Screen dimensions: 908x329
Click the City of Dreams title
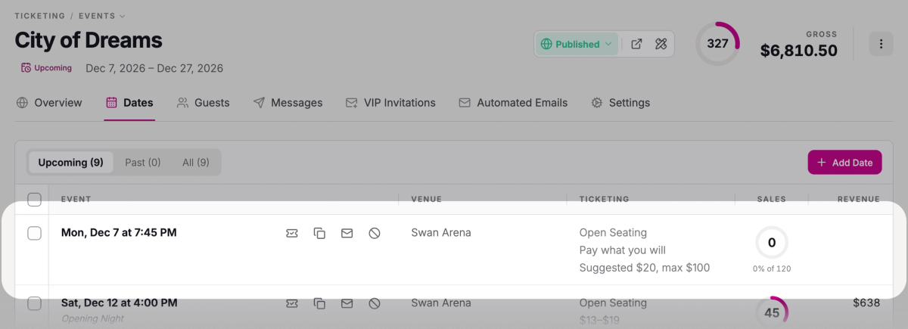pos(89,40)
